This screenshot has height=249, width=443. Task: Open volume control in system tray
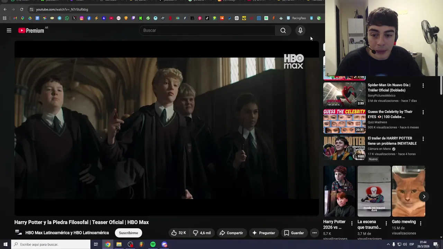[x=405, y=244]
